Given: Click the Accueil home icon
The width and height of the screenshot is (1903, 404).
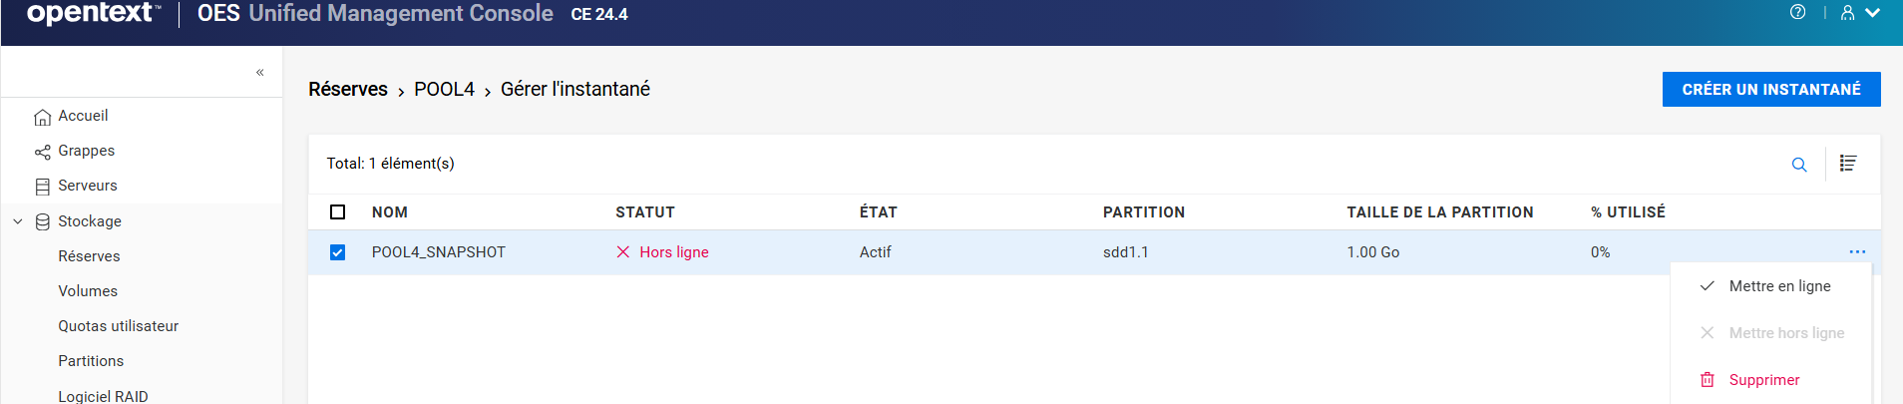Looking at the screenshot, I should pos(42,117).
